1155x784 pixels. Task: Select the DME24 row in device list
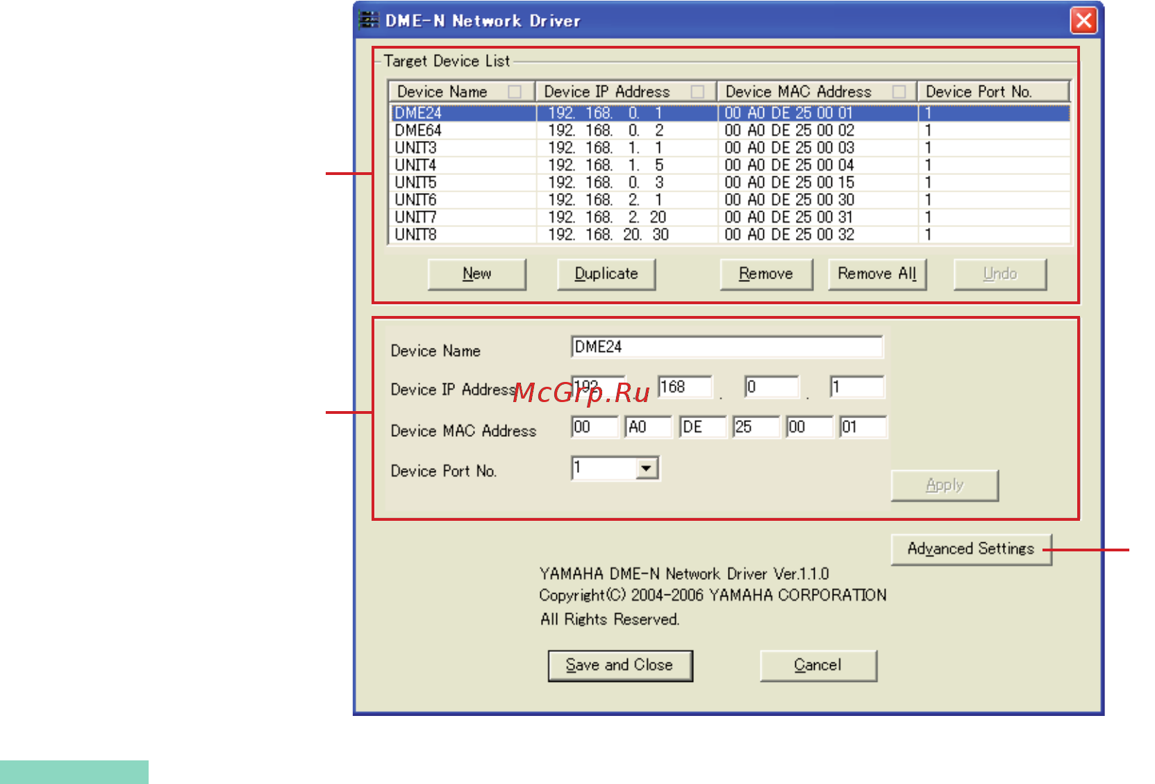730,112
